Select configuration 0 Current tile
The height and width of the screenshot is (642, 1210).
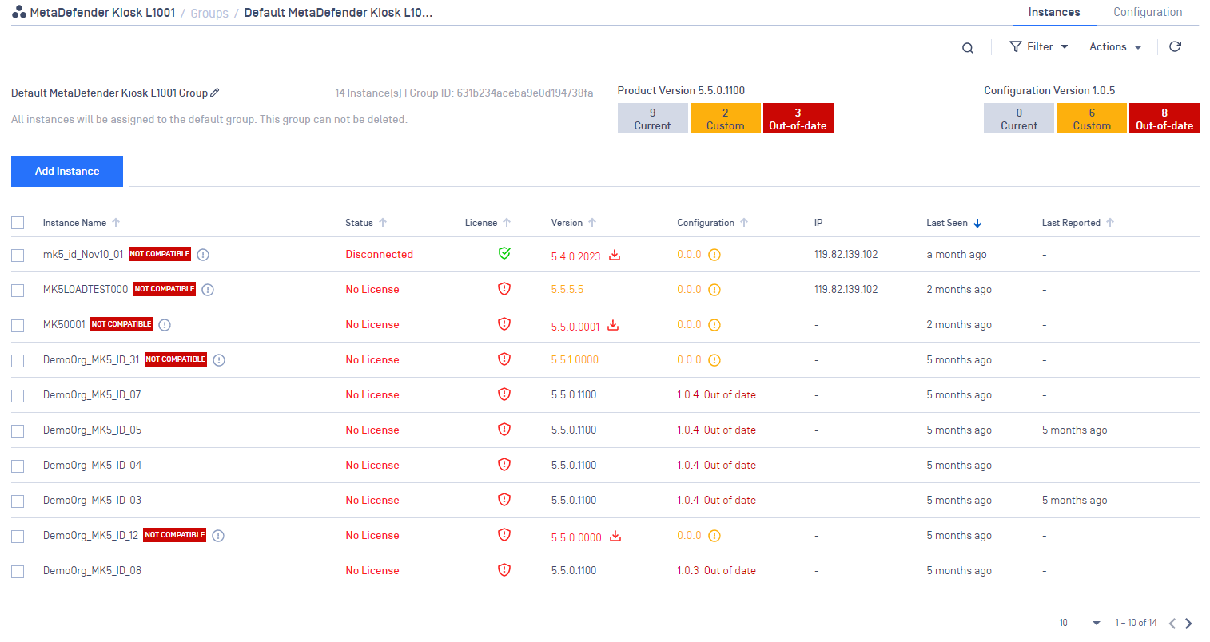point(1019,118)
